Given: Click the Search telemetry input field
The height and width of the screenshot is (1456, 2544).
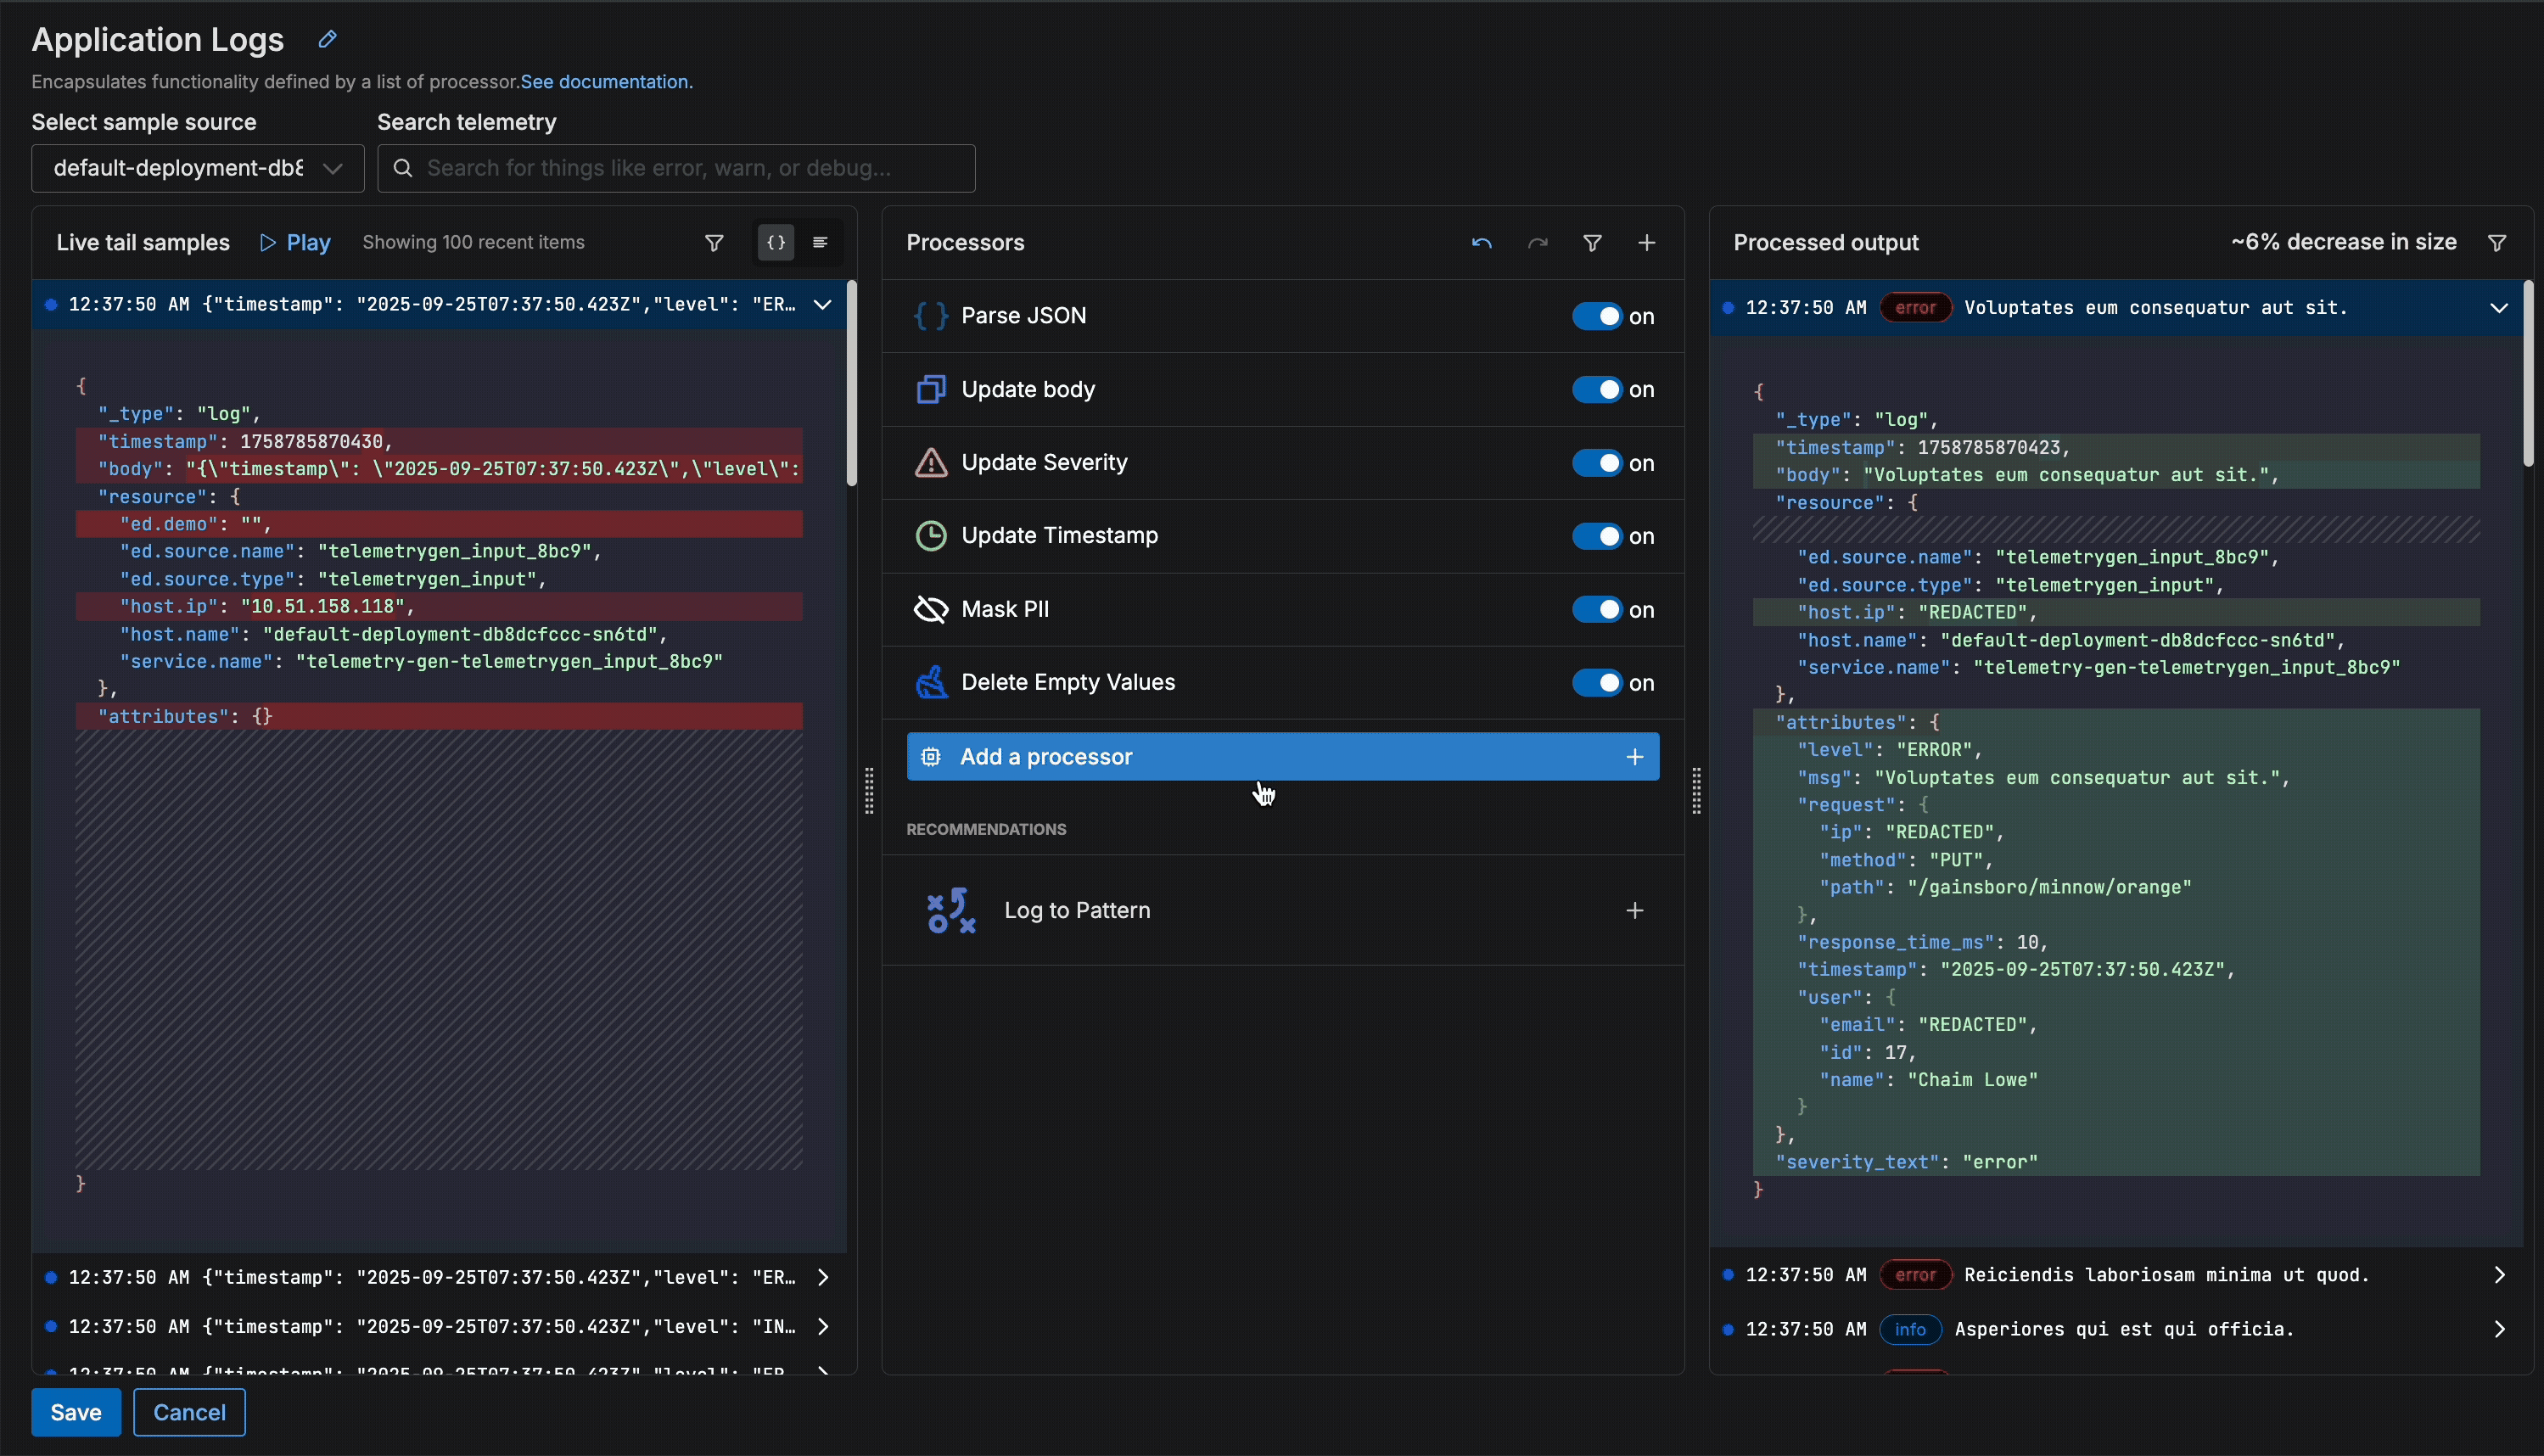Looking at the screenshot, I should tap(676, 168).
